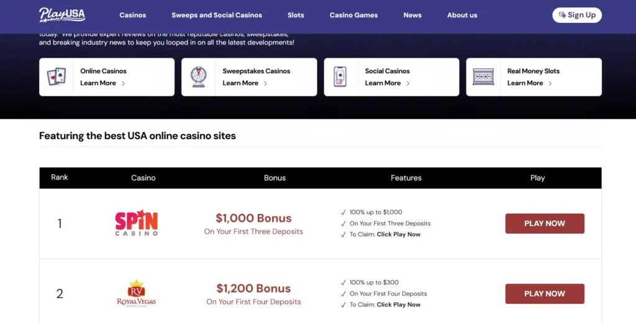Open the Casino Games menu
The width and height of the screenshot is (636, 323).
(353, 15)
